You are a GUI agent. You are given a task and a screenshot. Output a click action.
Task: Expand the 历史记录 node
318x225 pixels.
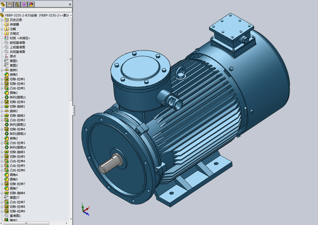coord(2,20)
